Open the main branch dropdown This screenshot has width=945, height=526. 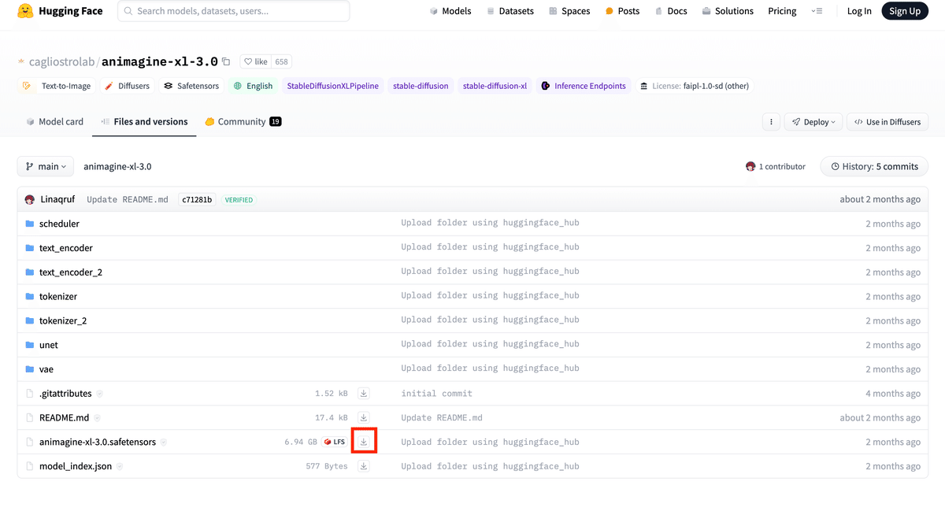click(46, 166)
